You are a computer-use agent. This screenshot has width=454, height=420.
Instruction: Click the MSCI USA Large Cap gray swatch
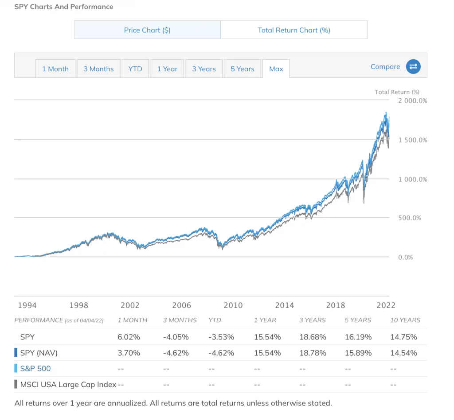pos(16,384)
